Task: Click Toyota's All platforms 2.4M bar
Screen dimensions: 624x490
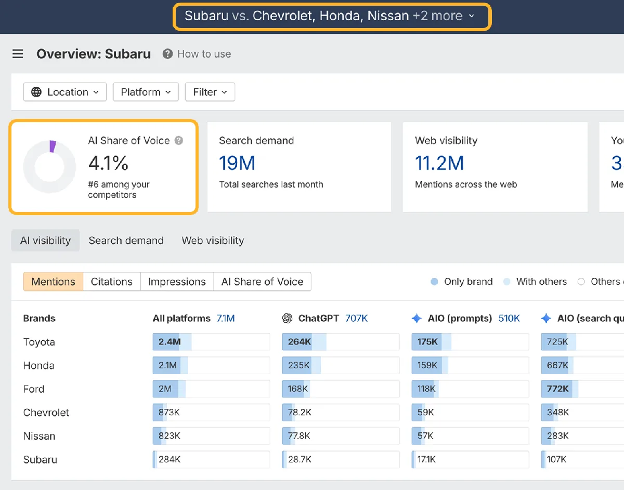Action: pyautogui.click(x=211, y=342)
